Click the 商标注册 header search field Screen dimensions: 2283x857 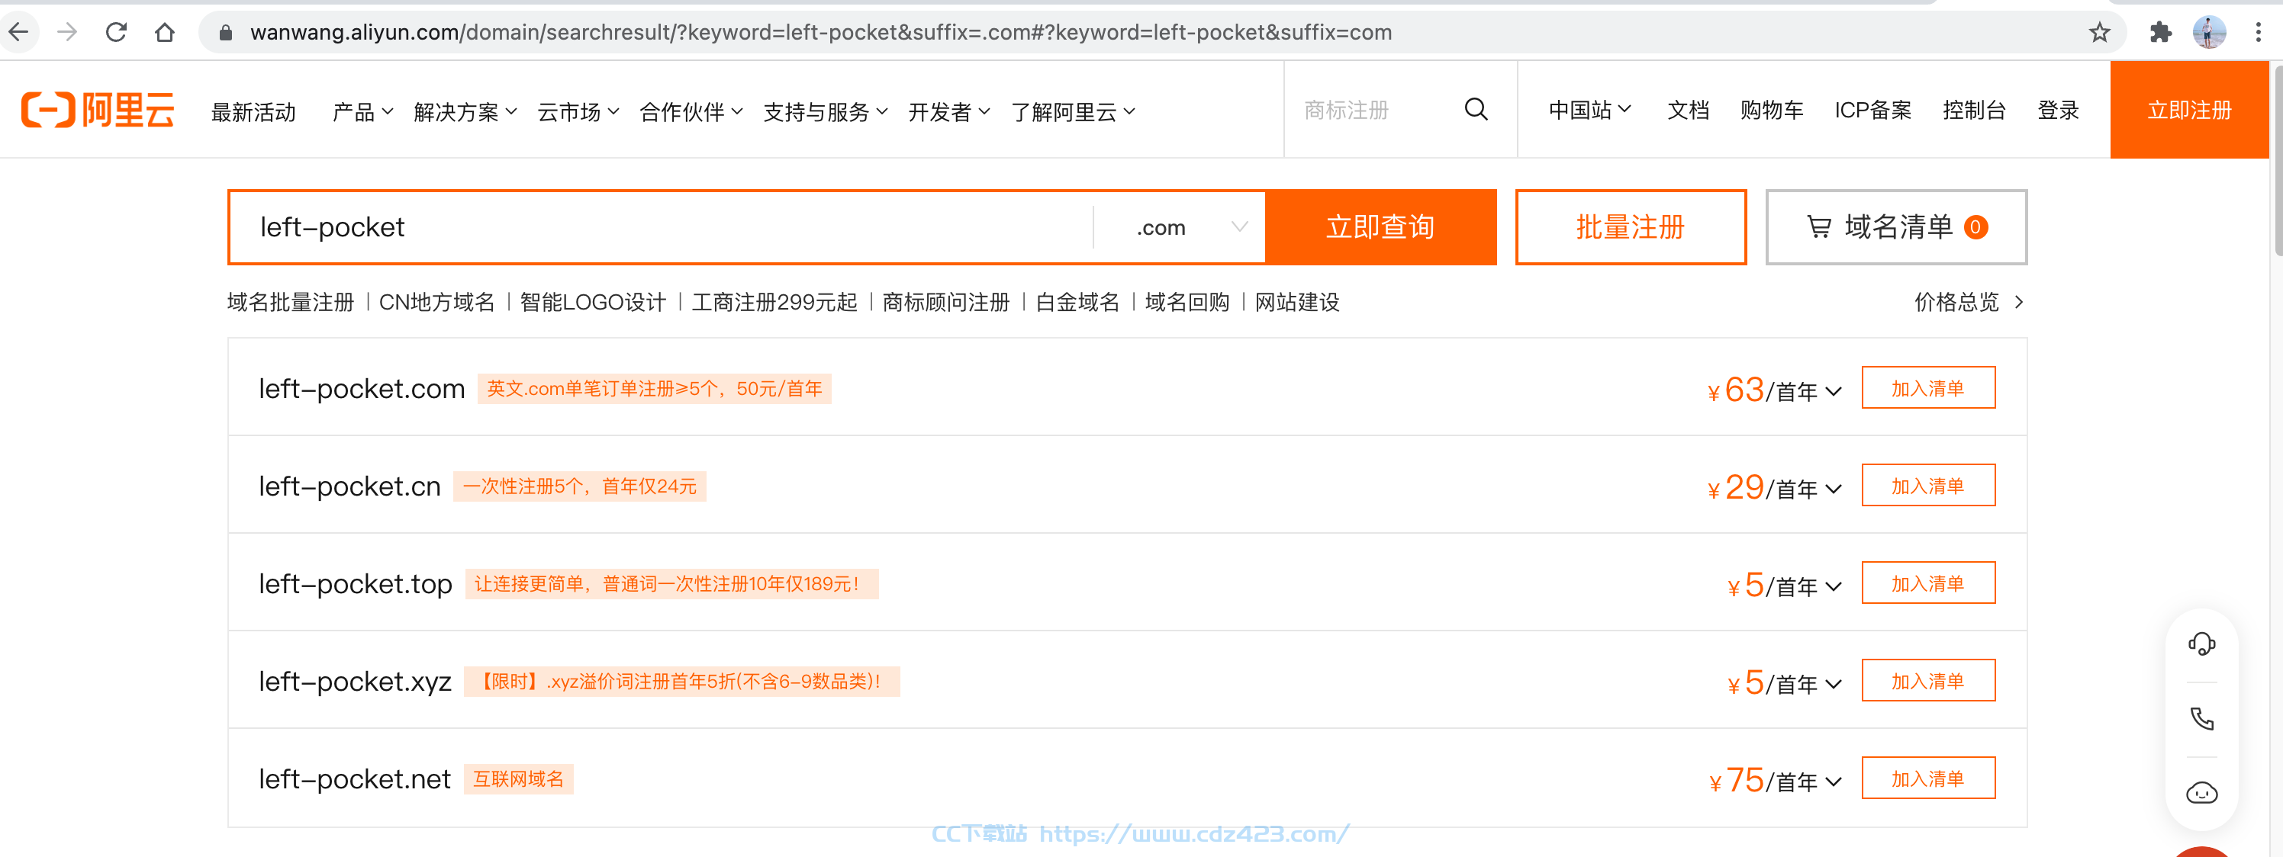[x=1373, y=110]
